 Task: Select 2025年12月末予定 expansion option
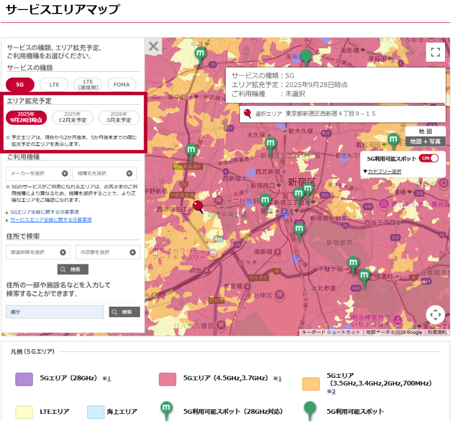[x=72, y=117]
